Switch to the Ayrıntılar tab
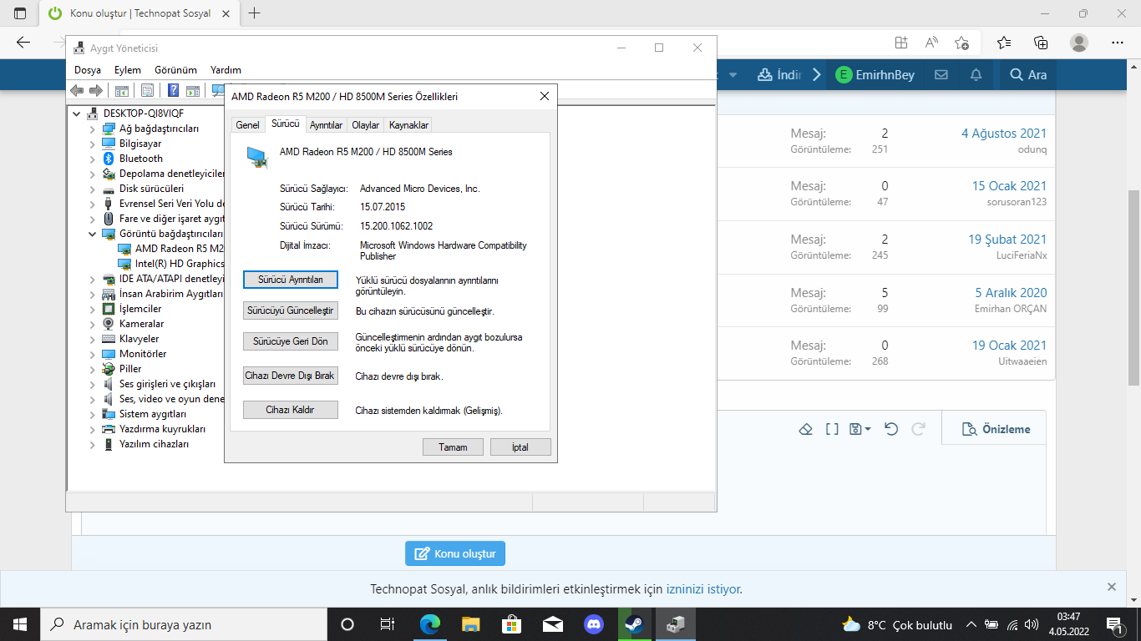Image resolution: width=1141 pixels, height=641 pixels. point(326,125)
